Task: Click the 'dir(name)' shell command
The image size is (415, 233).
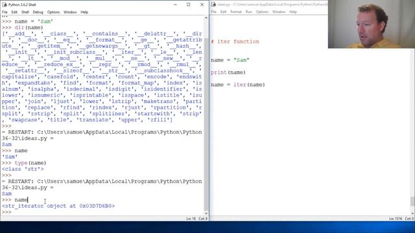Action: click(x=29, y=27)
